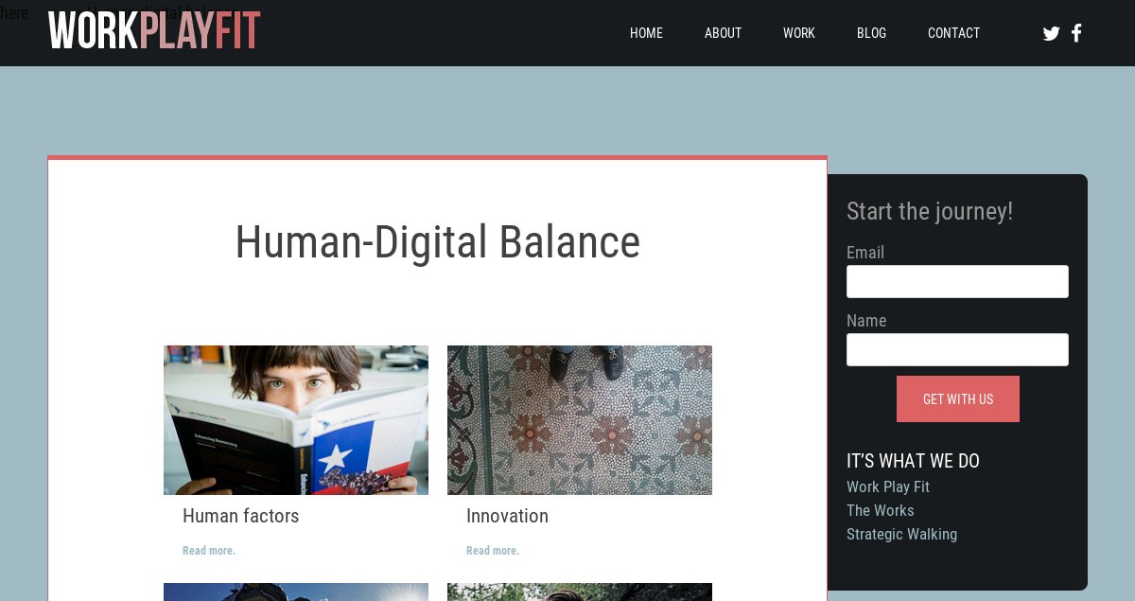The image size is (1135, 601).
Task: Open the Work menu item
Action: click(798, 33)
